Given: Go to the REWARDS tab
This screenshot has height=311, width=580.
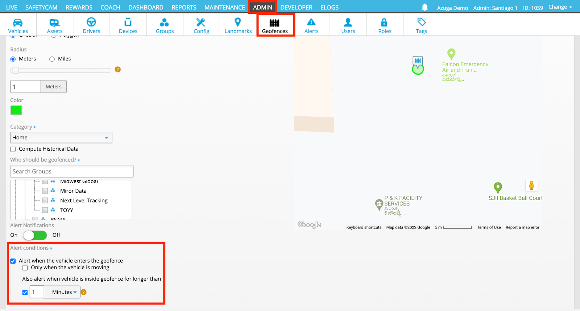Looking at the screenshot, I should click(79, 7).
